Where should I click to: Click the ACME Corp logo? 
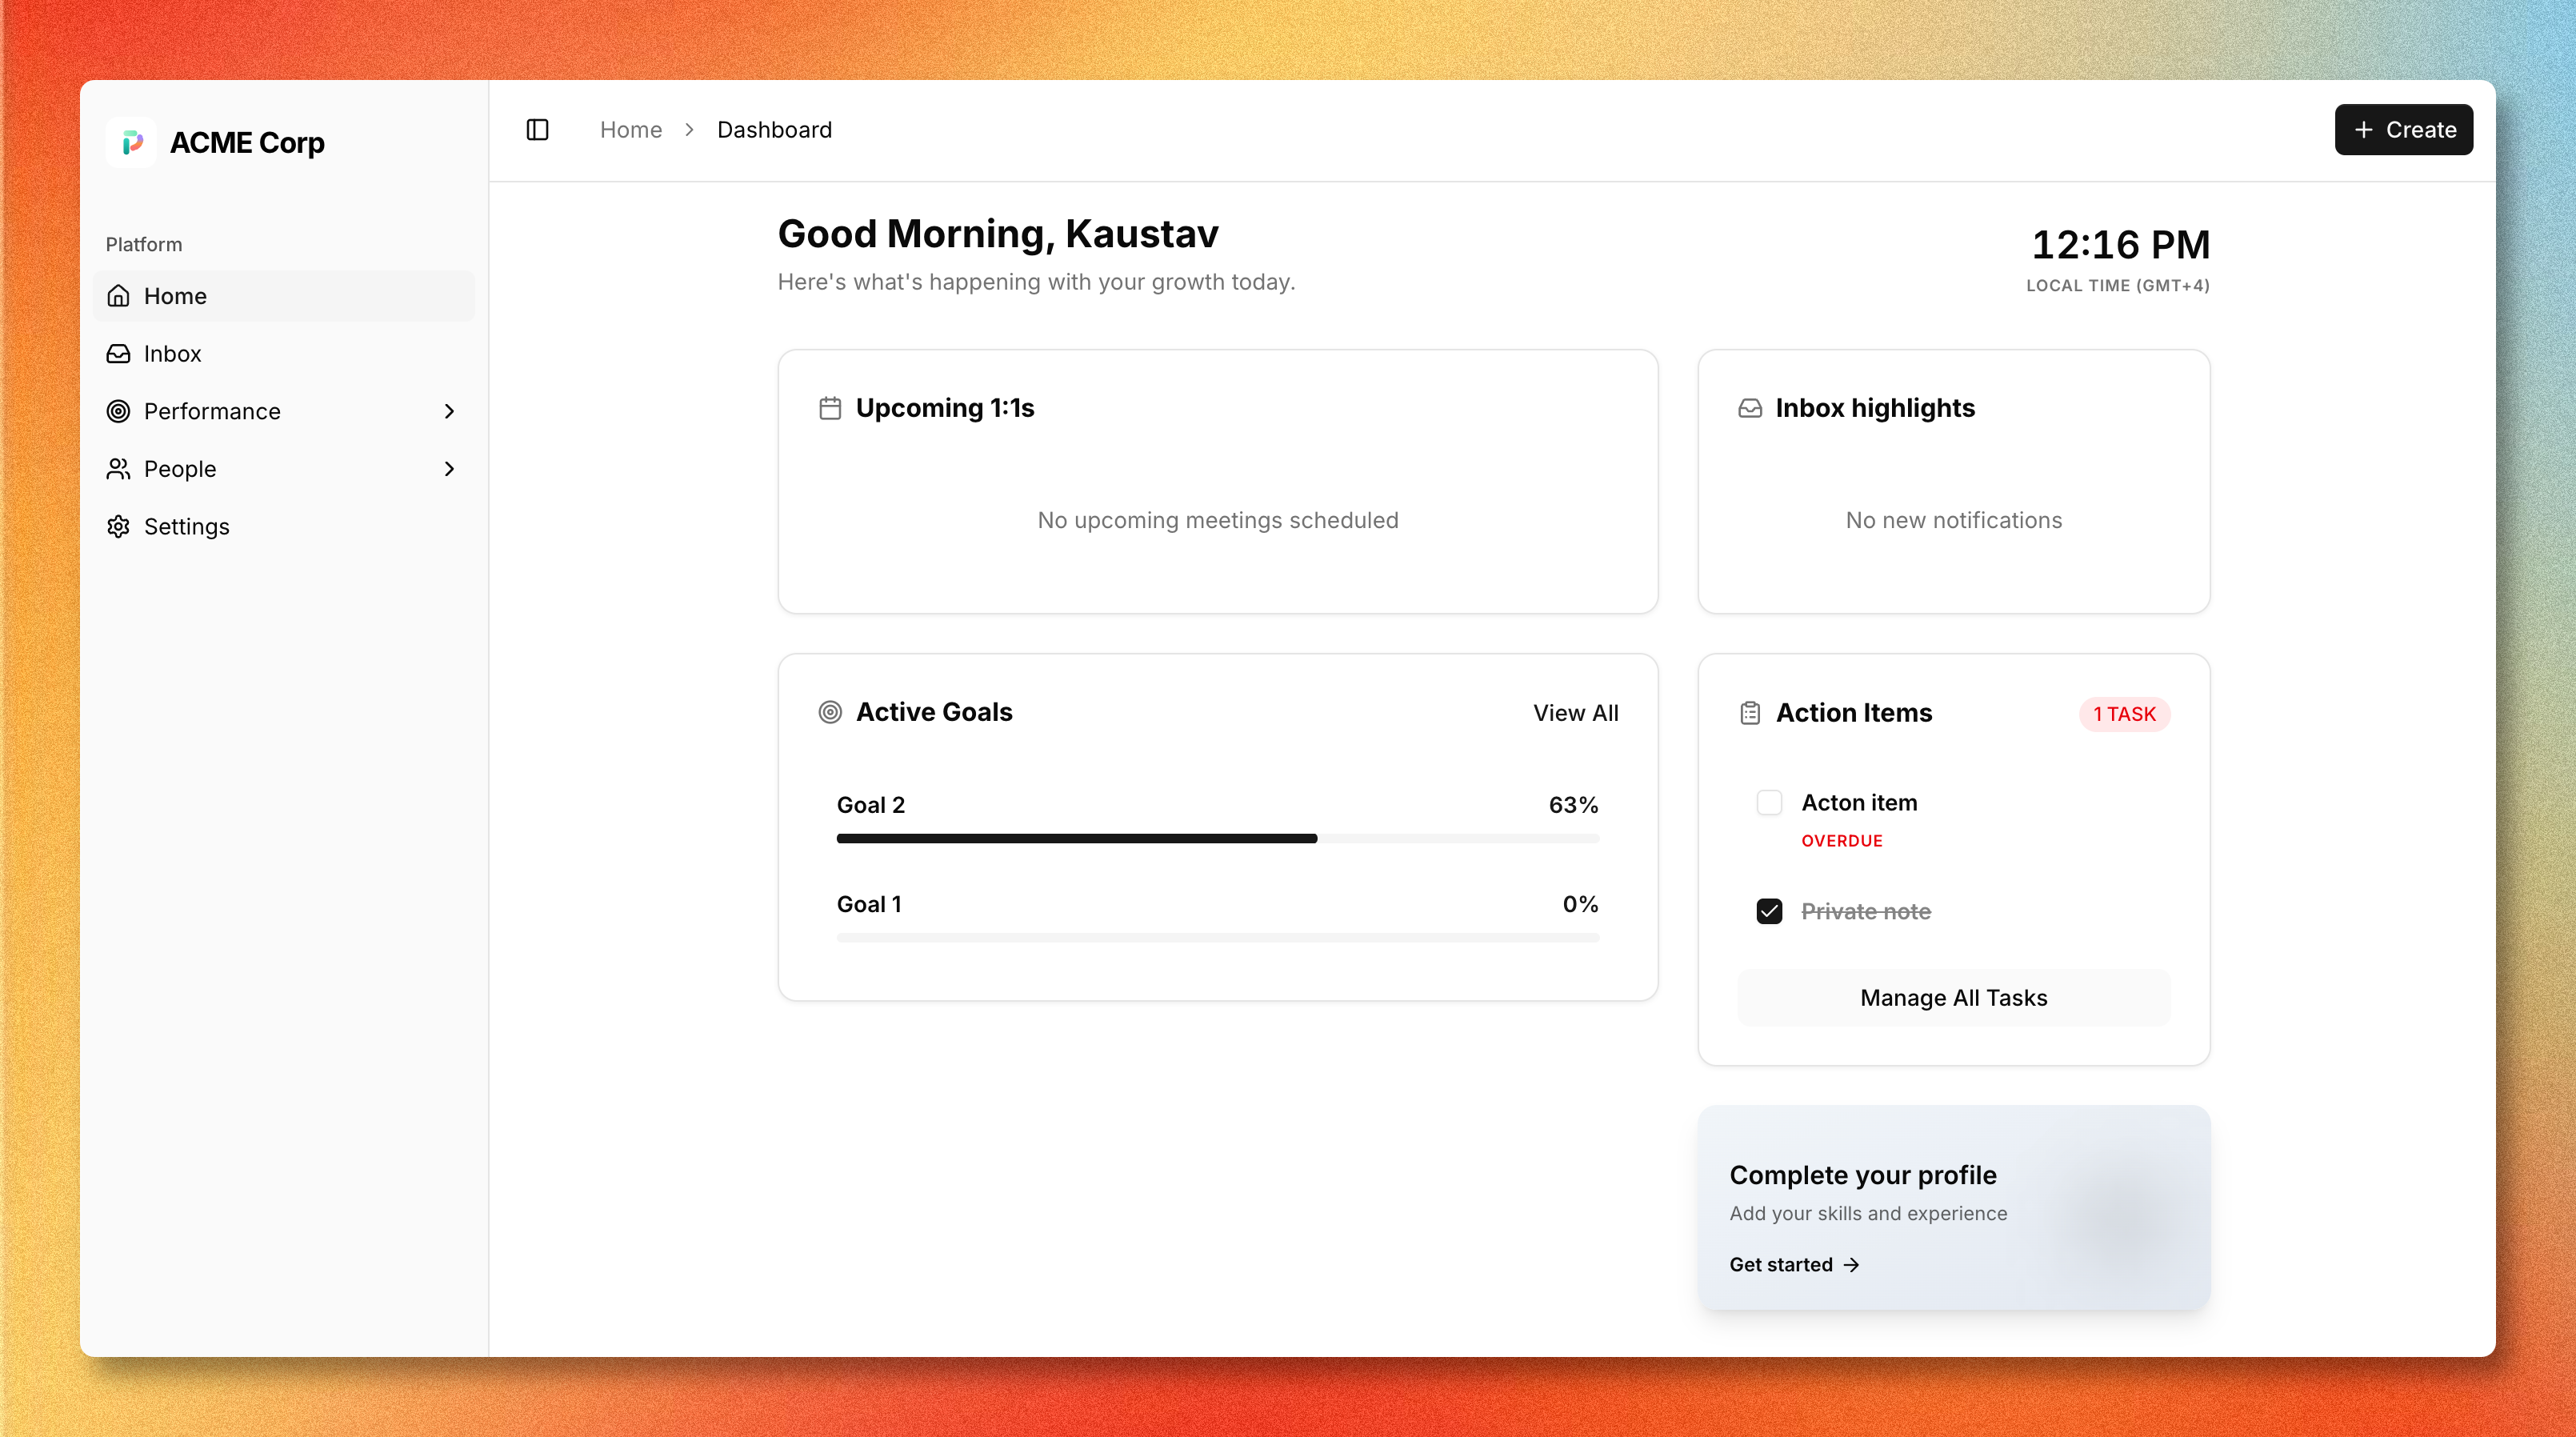point(131,142)
